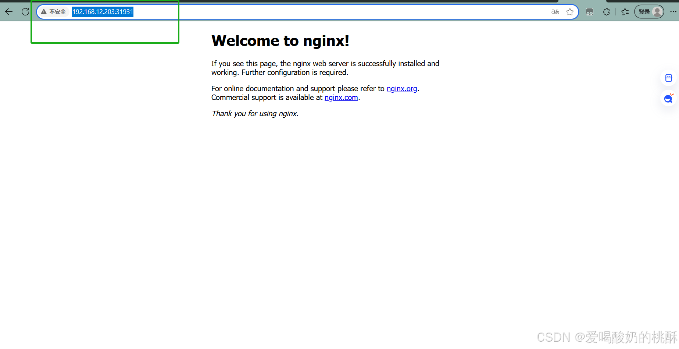
Task: Click the not-secure warning badge
Action: pyautogui.click(x=54, y=12)
